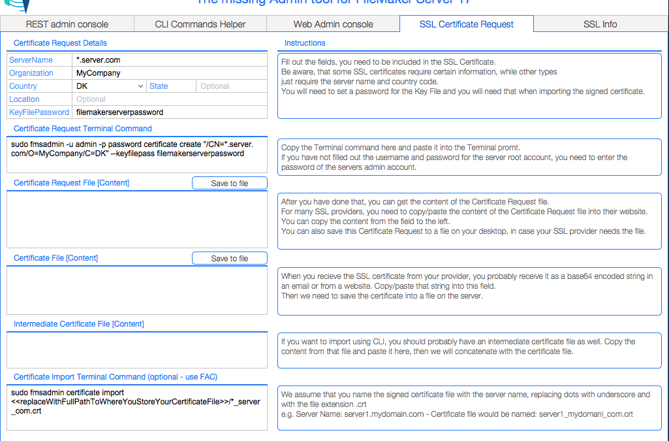Click the 'Copy the Terminal command here' instruction box
The height and width of the screenshot is (441, 669).
[x=469, y=157]
